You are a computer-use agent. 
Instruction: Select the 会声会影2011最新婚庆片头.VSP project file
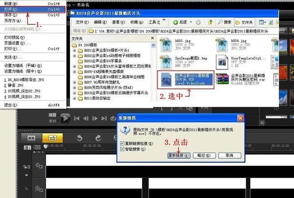[x=186, y=80]
